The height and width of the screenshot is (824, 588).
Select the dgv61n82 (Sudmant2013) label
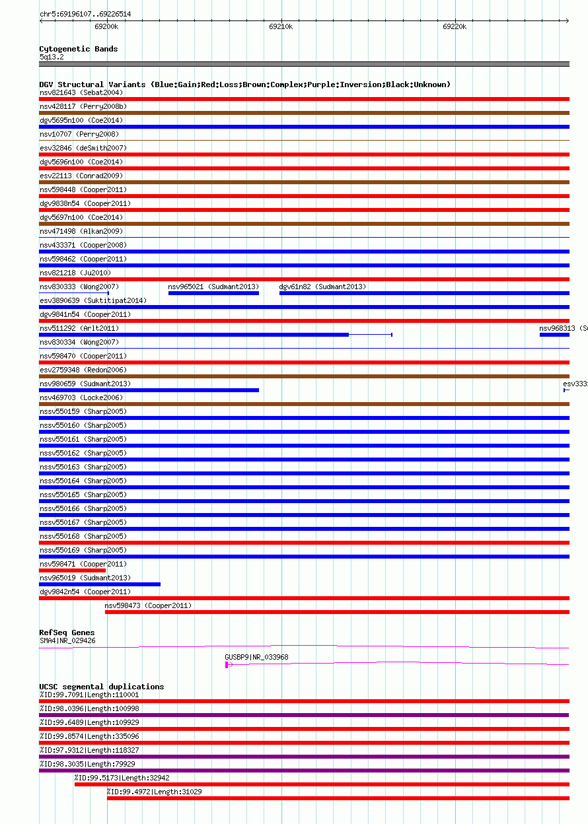coord(322,287)
